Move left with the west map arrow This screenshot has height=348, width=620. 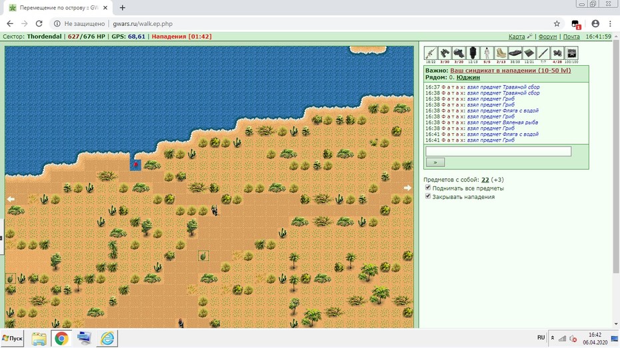tap(11, 199)
